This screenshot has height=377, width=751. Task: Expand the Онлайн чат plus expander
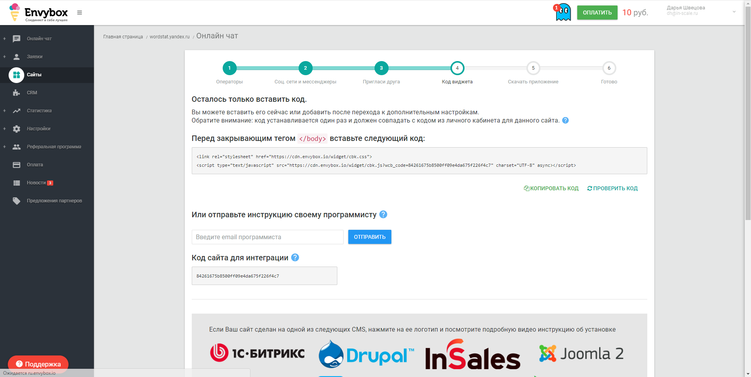click(x=4, y=39)
